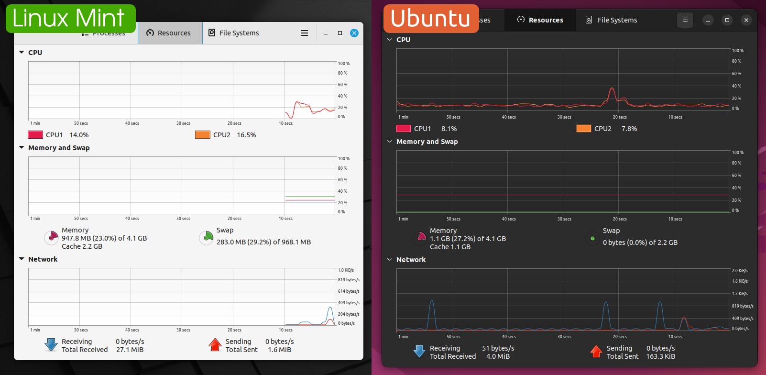This screenshot has height=375, width=766.
Task: Open File Systems tab in Linux Mint window
Action: pos(234,33)
